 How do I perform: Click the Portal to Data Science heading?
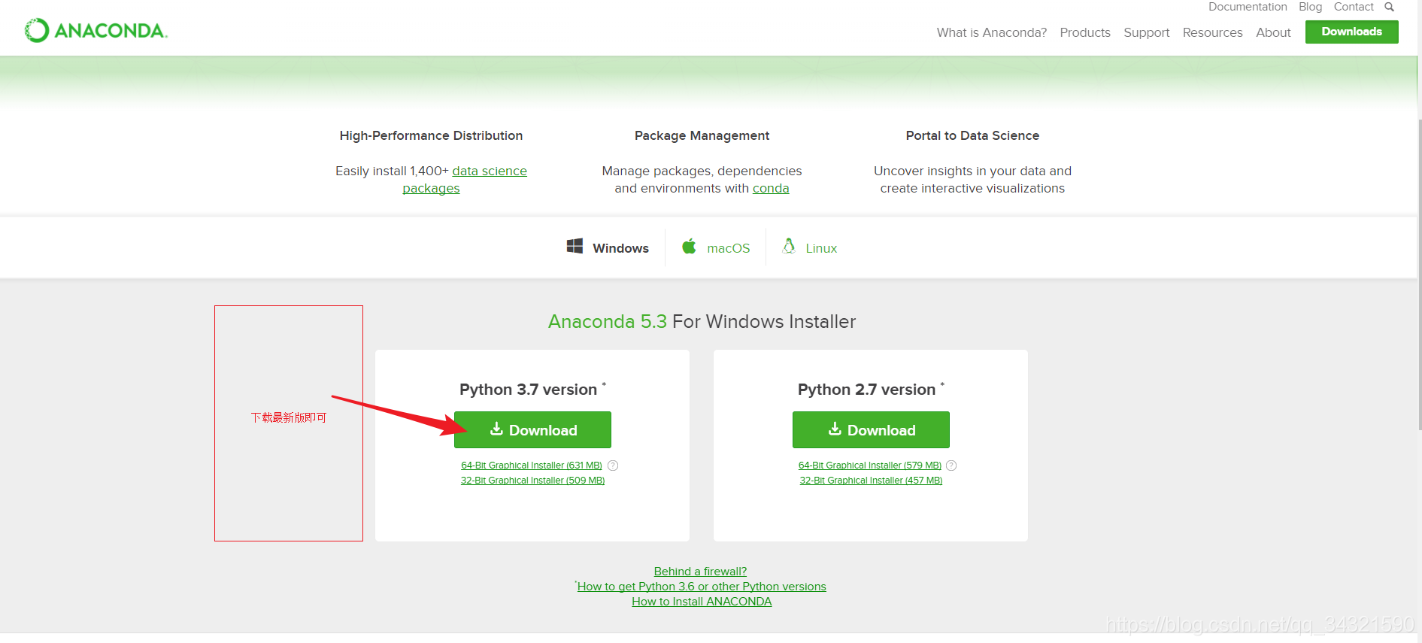pyautogui.click(x=972, y=135)
